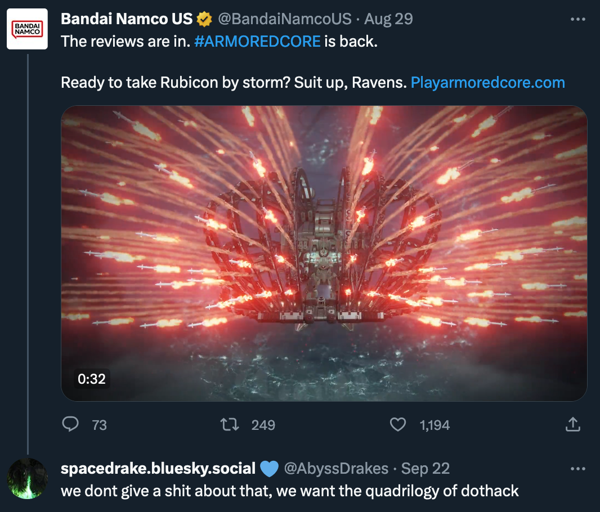Open the #ARMOREDCORE hashtag
The image size is (600, 512).
pos(257,41)
